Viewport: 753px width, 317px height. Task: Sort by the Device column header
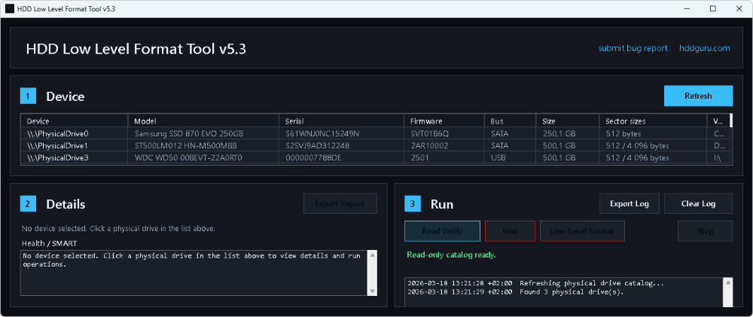click(75, 121)
